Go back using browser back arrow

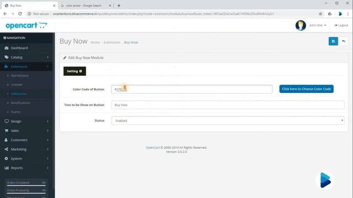coord(5,14)
